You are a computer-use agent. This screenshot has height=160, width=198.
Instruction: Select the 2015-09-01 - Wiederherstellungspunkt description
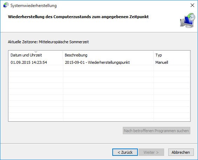pos(97,62)
